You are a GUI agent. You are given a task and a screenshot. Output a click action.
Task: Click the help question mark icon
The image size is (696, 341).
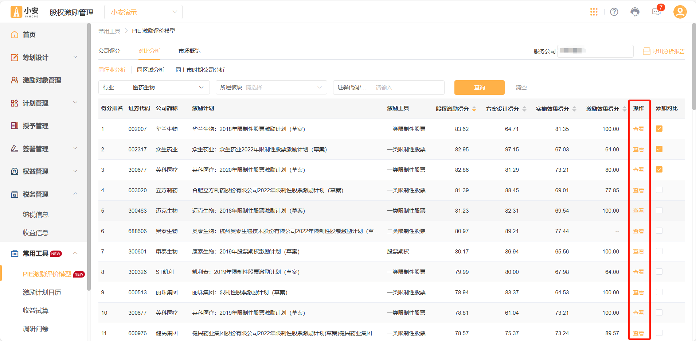[614, 12]
